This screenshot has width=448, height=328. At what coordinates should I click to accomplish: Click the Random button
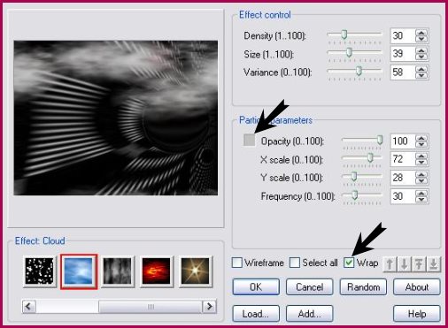(x=363, y=287)
